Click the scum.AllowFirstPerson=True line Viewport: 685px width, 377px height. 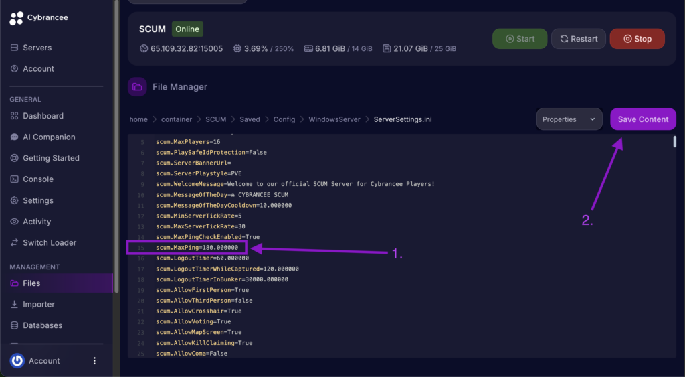click(x=202, y=290)
